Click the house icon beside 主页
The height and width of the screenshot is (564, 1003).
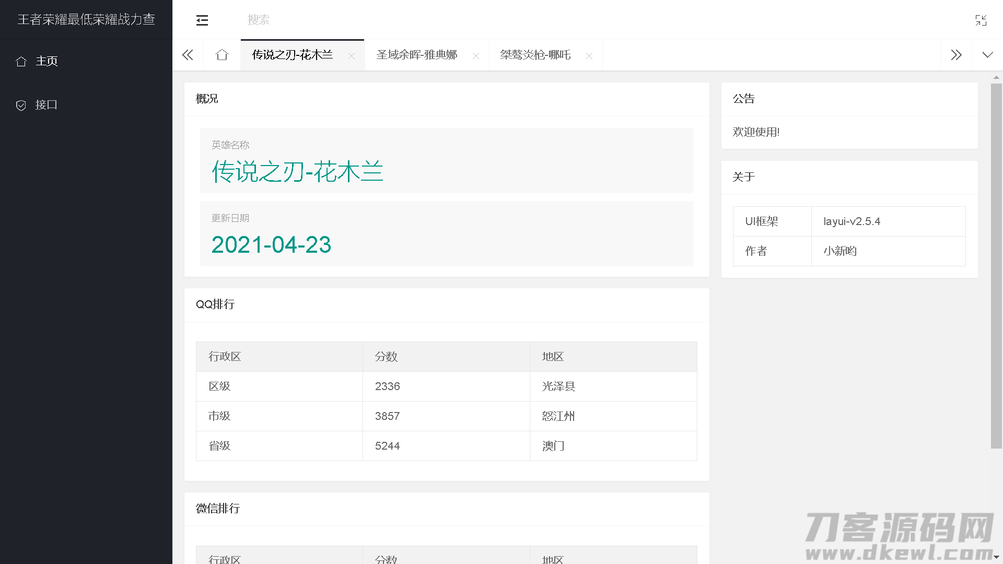[x=21, y=62]
